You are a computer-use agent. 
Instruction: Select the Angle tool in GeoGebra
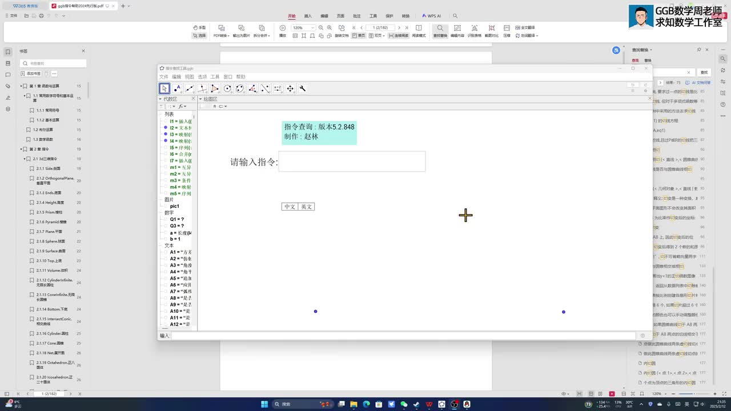tap(252, 88)
